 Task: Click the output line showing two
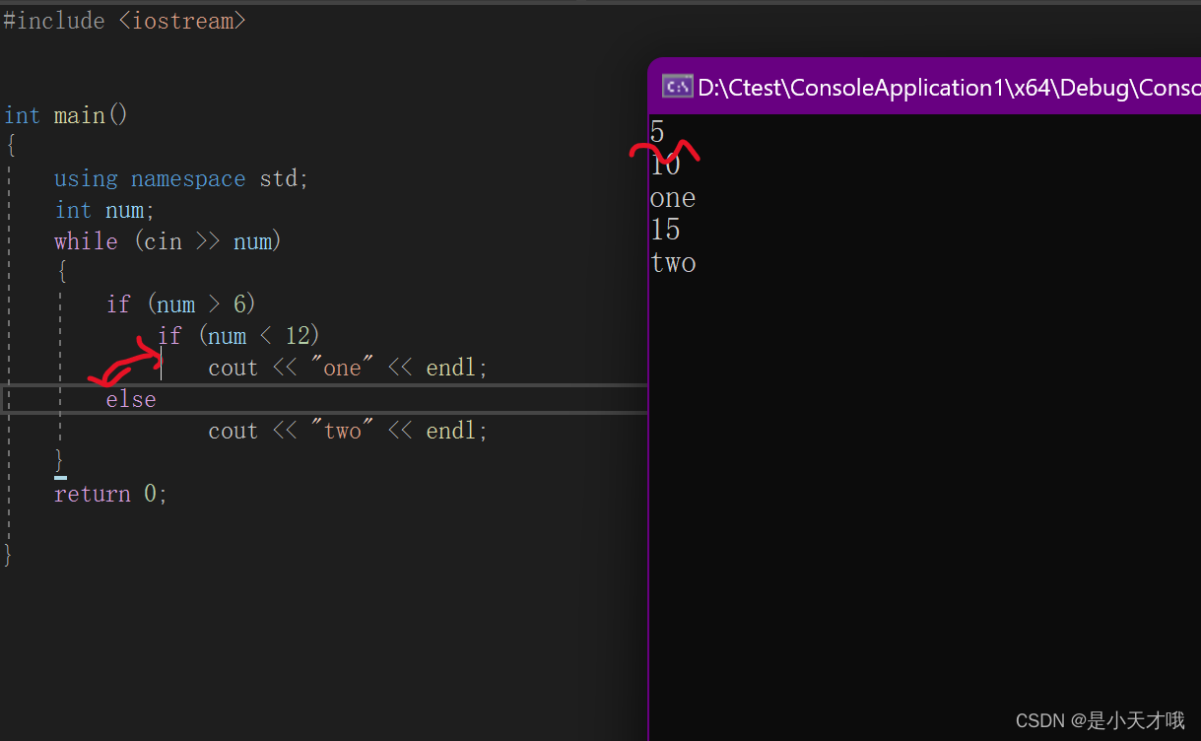(672, 262)
